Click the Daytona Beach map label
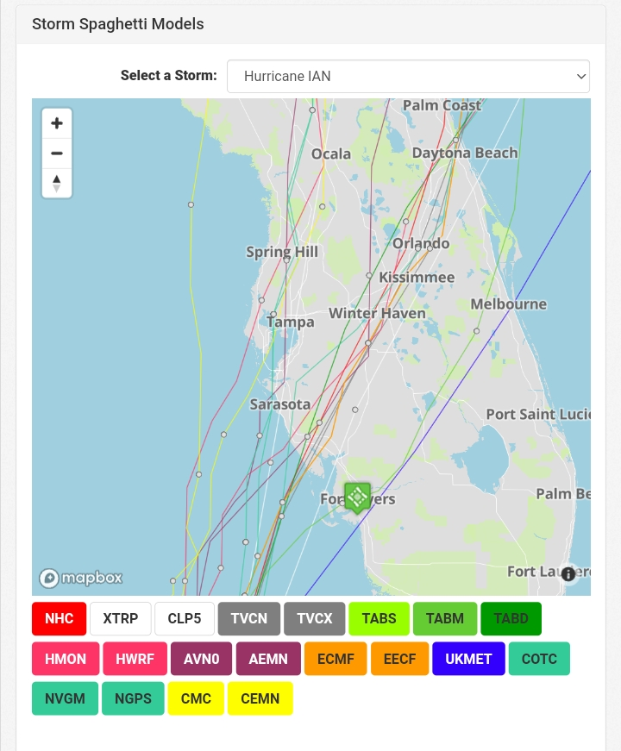 (x=465, y=153)
